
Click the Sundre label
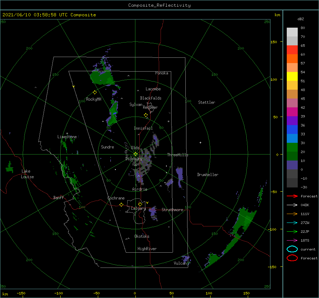pyautogui.click(x=107, y=147)
